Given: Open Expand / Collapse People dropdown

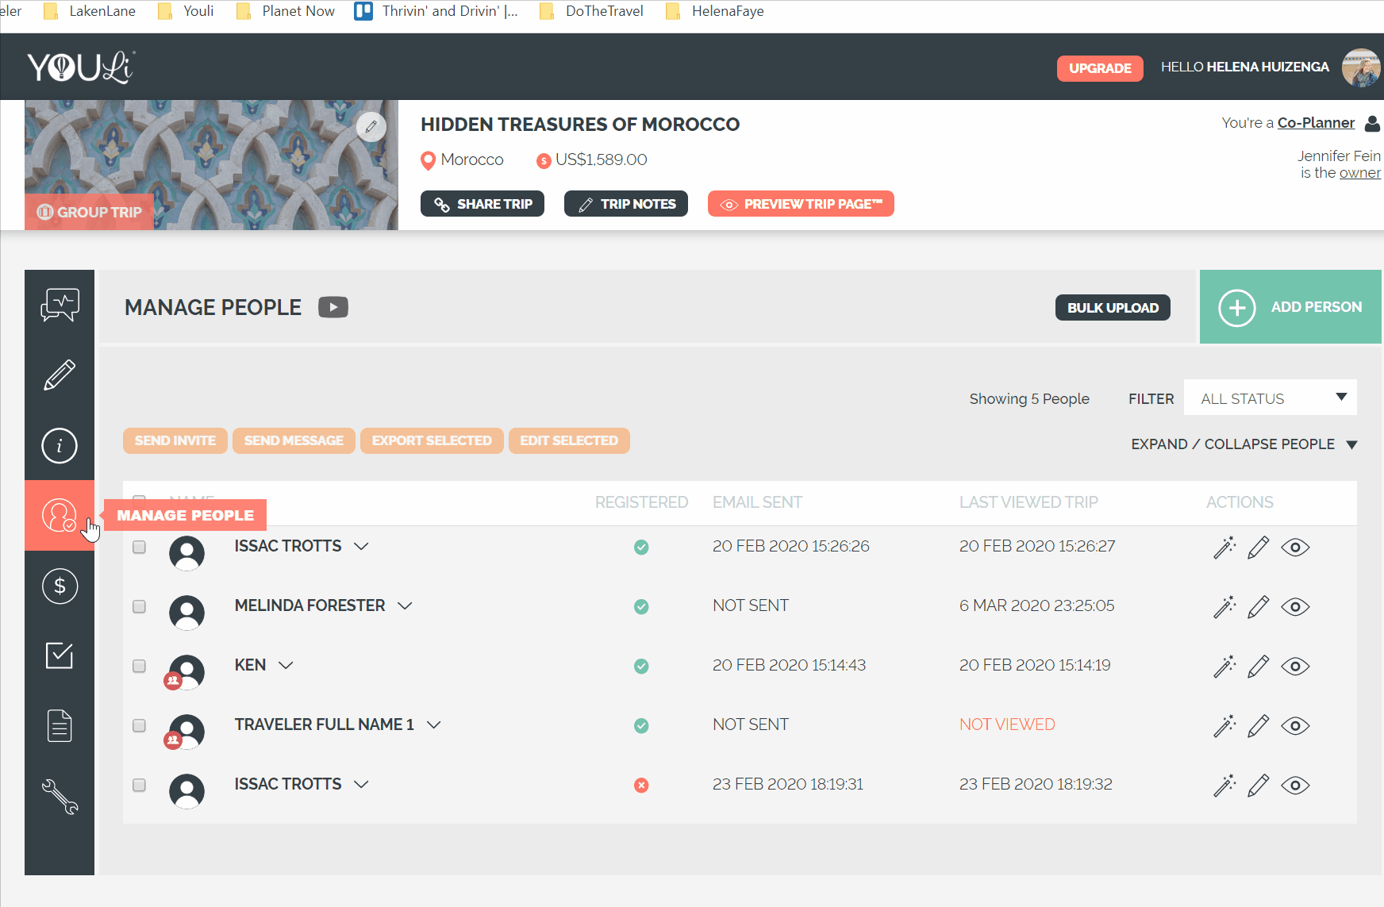Looking at the screenshot, I should point(1244,444).
